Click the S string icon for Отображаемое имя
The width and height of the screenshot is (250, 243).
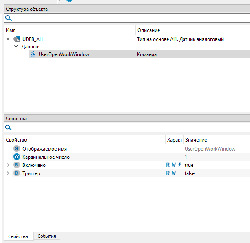pos(17,149)
